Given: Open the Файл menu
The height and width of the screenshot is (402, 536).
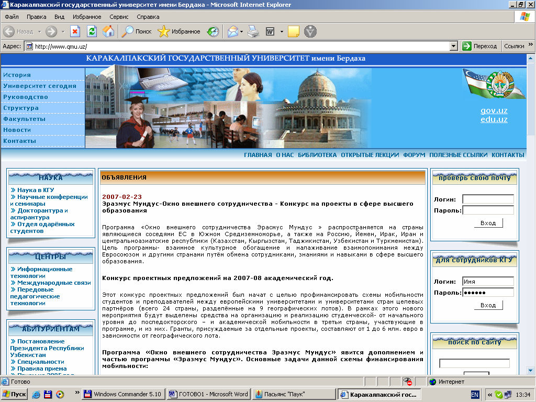Looking at the screenshot, I should 12,17.
